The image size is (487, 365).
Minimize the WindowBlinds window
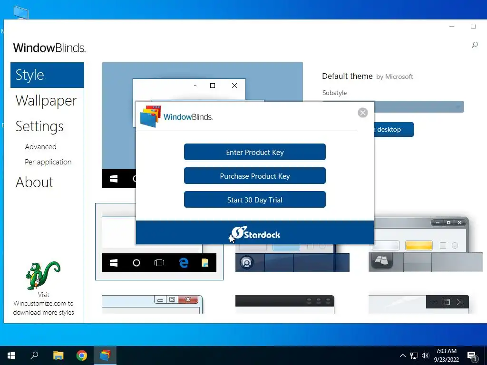[x=452, y=27]
